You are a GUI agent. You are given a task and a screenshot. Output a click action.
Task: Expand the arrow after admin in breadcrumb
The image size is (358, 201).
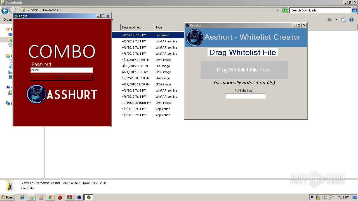pyautogui.click(x=41, y=10)
